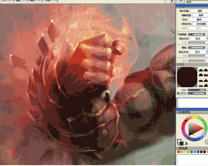The height and width of the screenshot is (166, 208).
Task: Pick the one-sided slanted tip profile icon
Action: point(206,85)
